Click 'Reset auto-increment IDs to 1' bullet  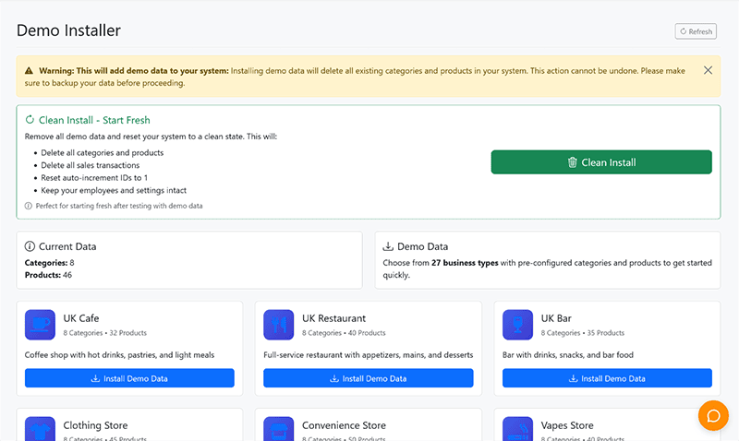click(x=94, y=177)
